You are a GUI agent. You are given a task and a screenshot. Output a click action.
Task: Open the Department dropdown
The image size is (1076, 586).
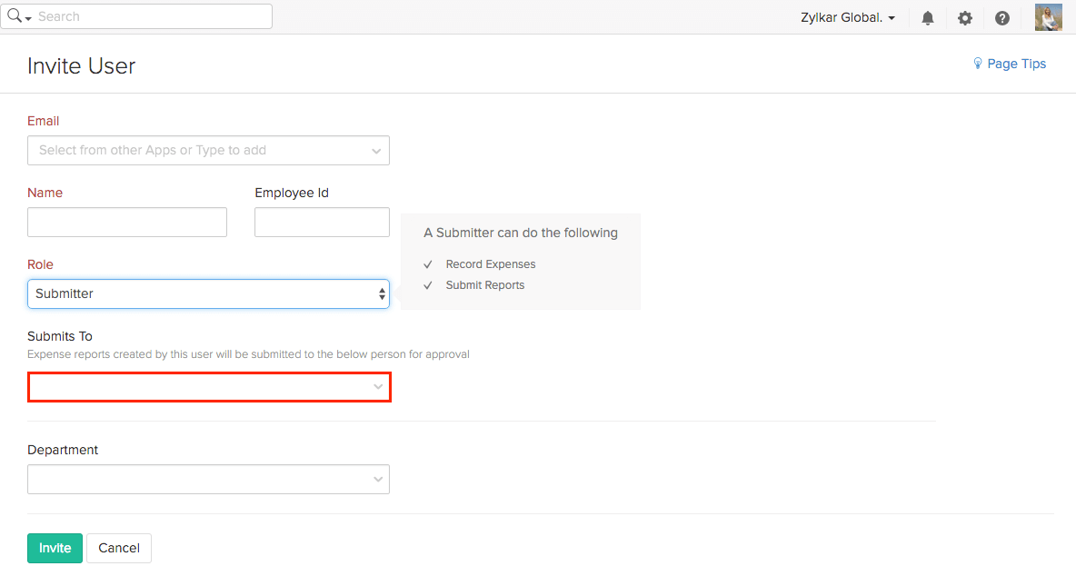pos(208,479)
